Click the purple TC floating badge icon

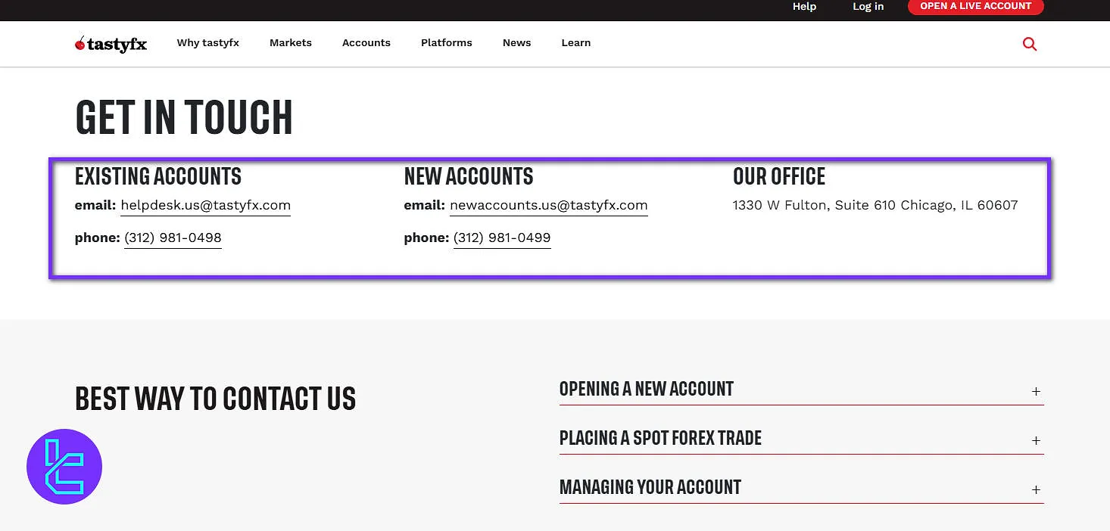[64, 467]
